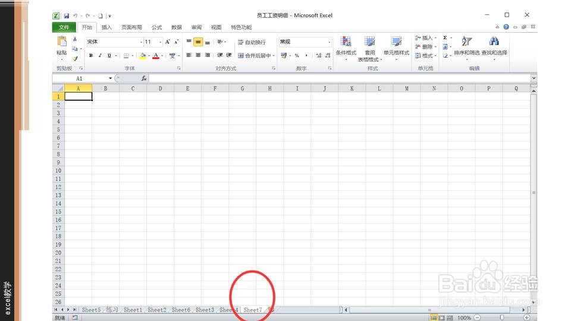
Task: Click the AutoSum sigma icon
Action: (445, 38)
